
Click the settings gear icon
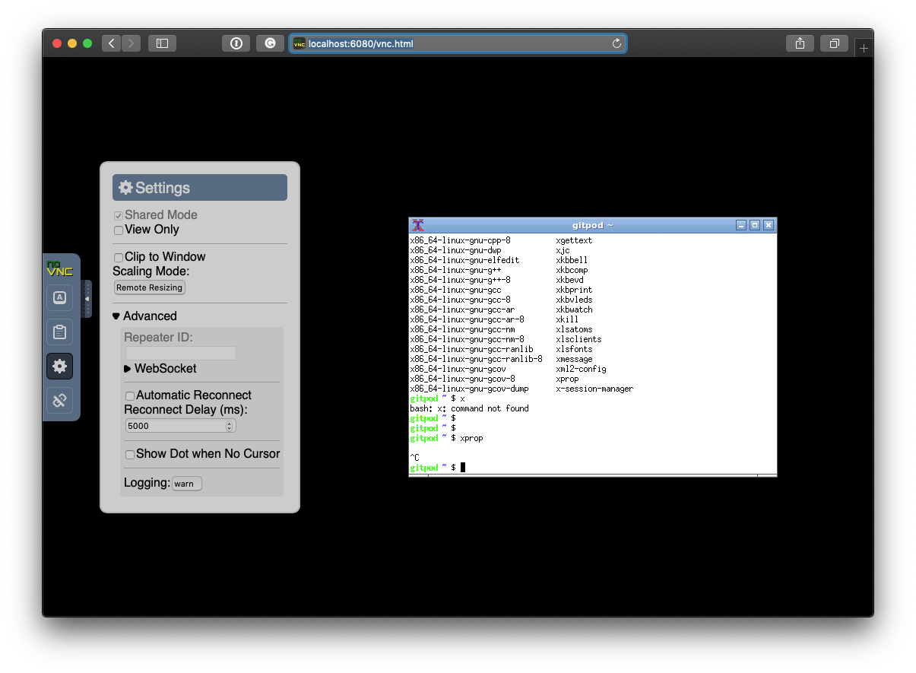pos(59,366)
